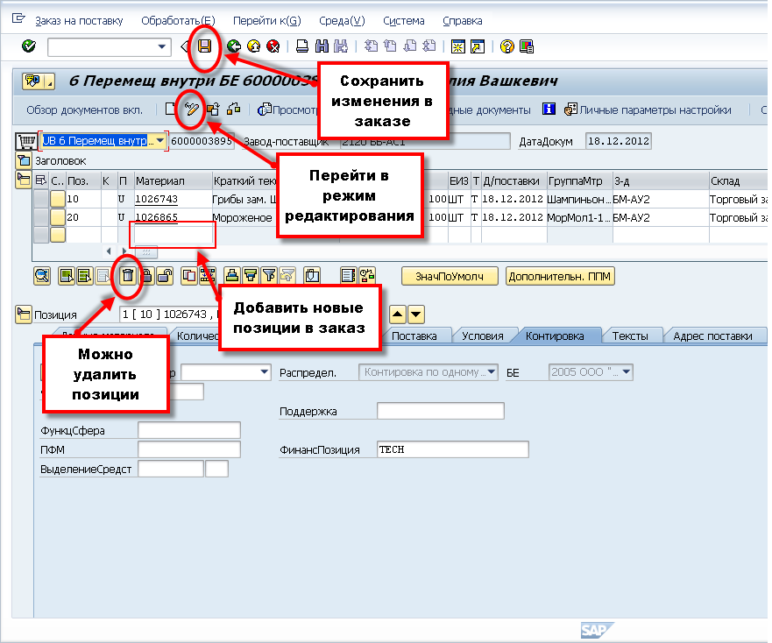Click Обзор документов вкл. button

[85, 110]
